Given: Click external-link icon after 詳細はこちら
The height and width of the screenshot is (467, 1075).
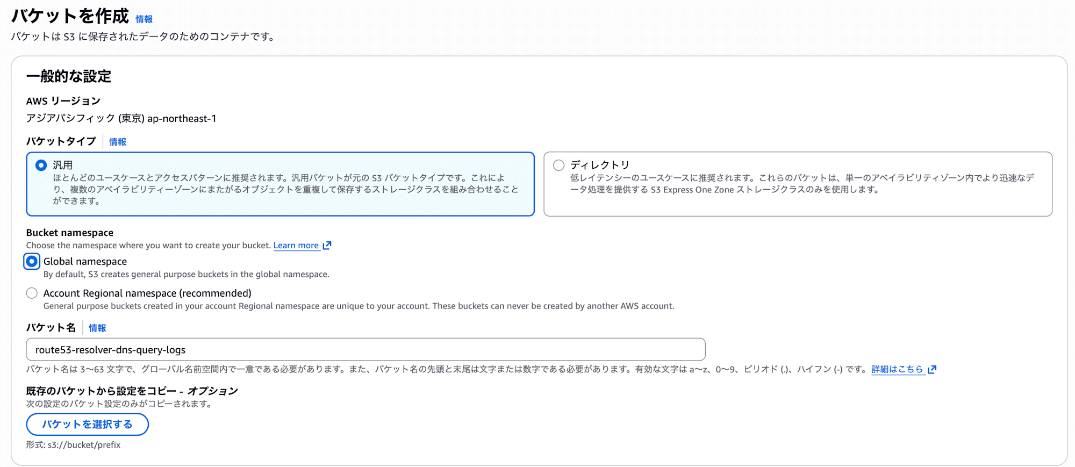Looking at the screenshot, I should [x=932, y=369].
